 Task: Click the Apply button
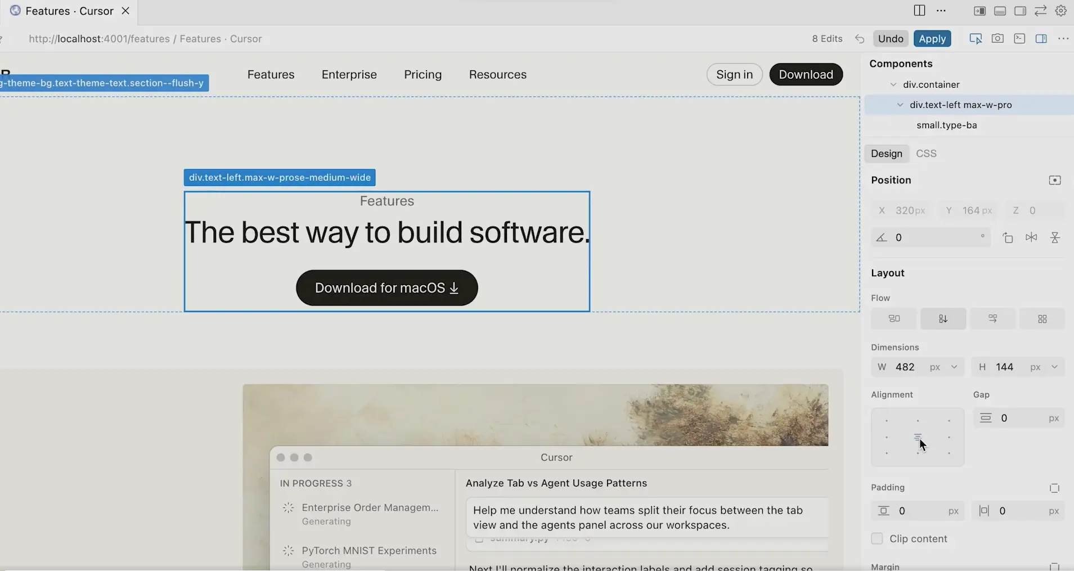(932, 39)
